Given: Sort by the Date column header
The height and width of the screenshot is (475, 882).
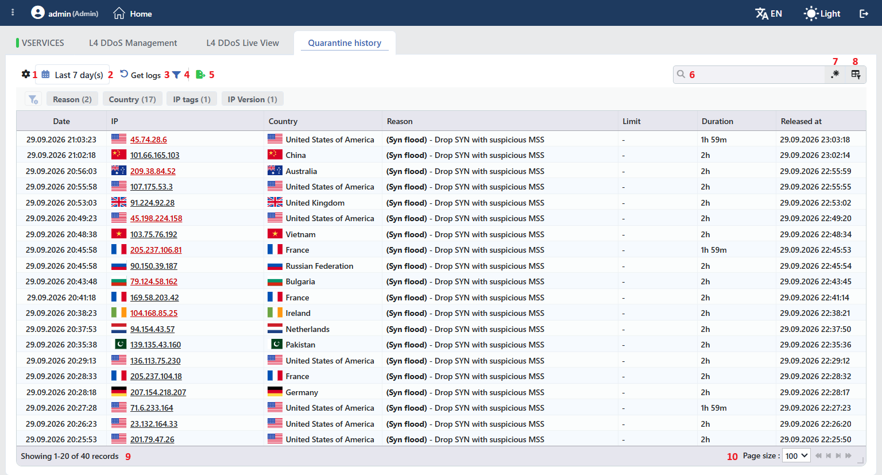Looking at the screenshot, I should [x=61, y=121].
